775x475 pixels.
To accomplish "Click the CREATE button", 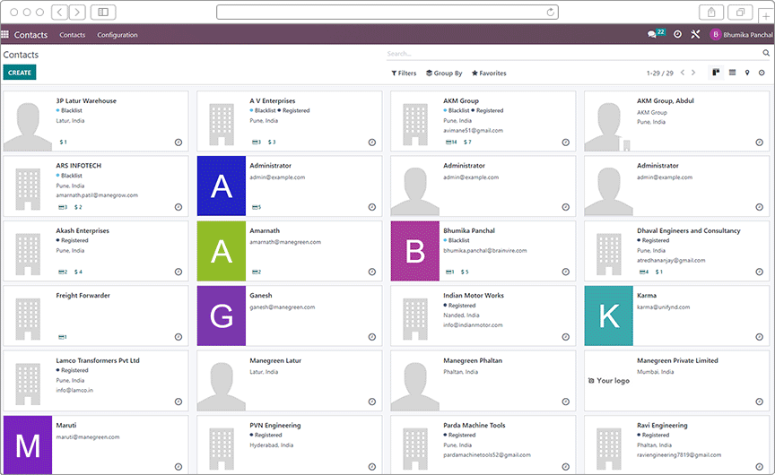I will 20,73.
